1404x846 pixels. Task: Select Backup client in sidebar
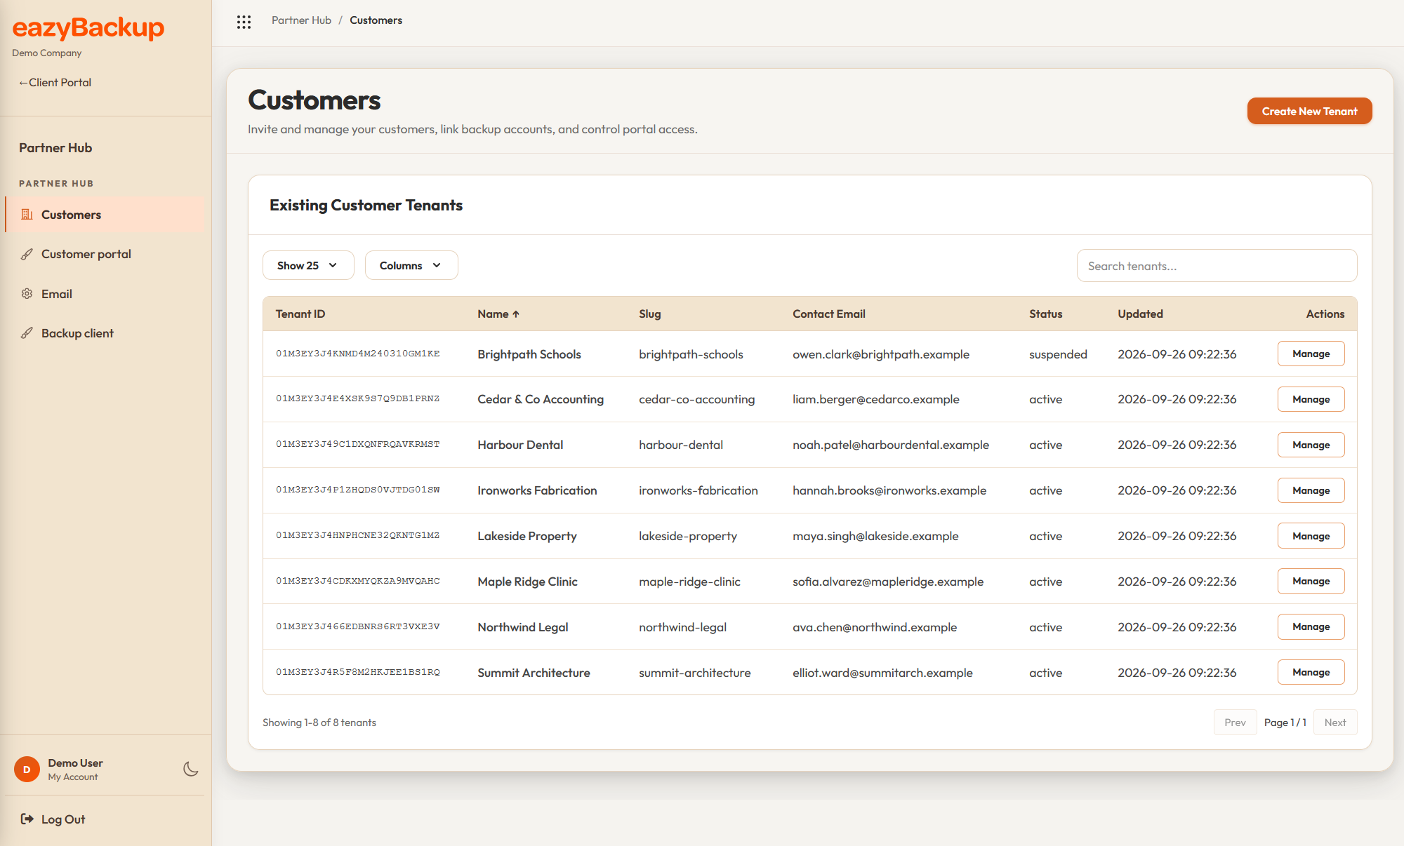click(105, 333)
